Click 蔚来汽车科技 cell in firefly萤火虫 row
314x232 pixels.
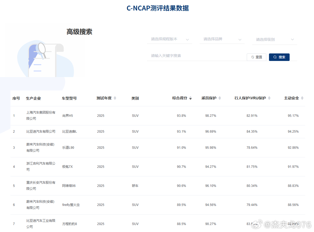click(x=40, y=205)
